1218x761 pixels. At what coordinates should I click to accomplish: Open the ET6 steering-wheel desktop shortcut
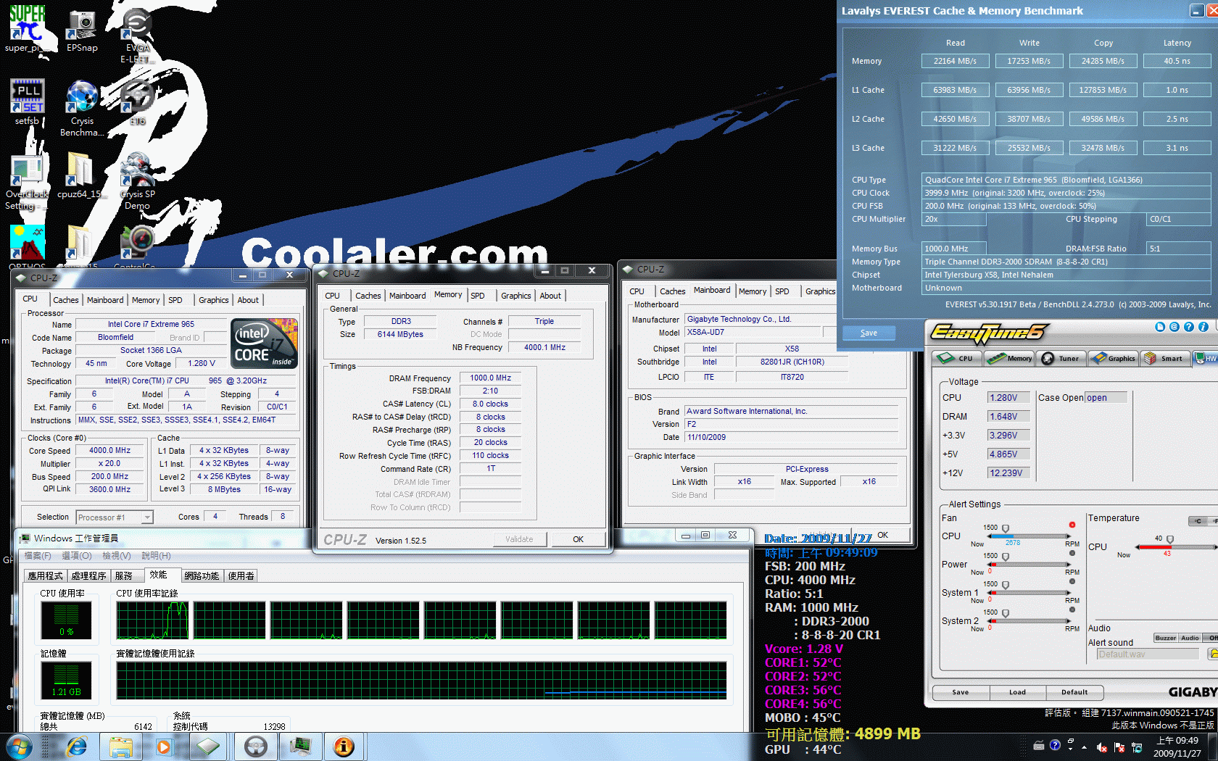tap(137, 102)
